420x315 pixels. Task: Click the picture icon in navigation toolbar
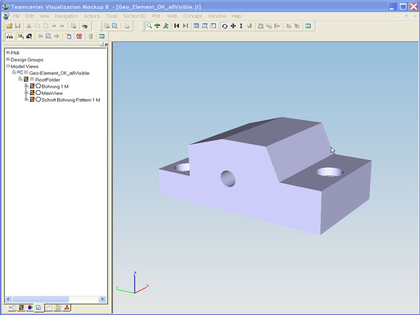coord(308,26)
